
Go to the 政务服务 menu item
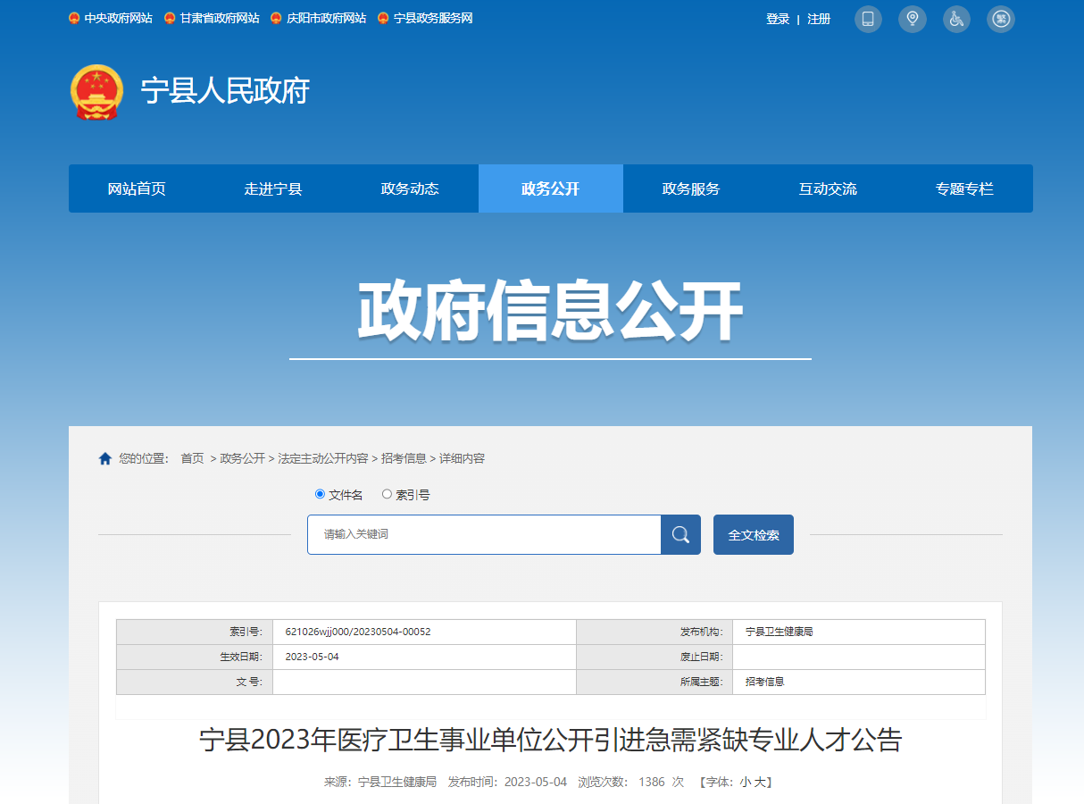(690, 188)
